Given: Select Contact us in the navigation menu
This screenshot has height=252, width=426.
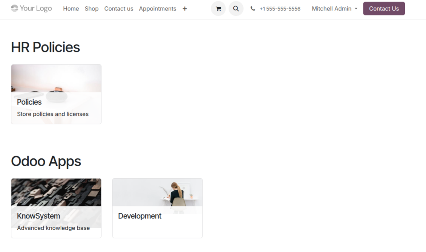Looking at the screenshot, I should point(119,9).
